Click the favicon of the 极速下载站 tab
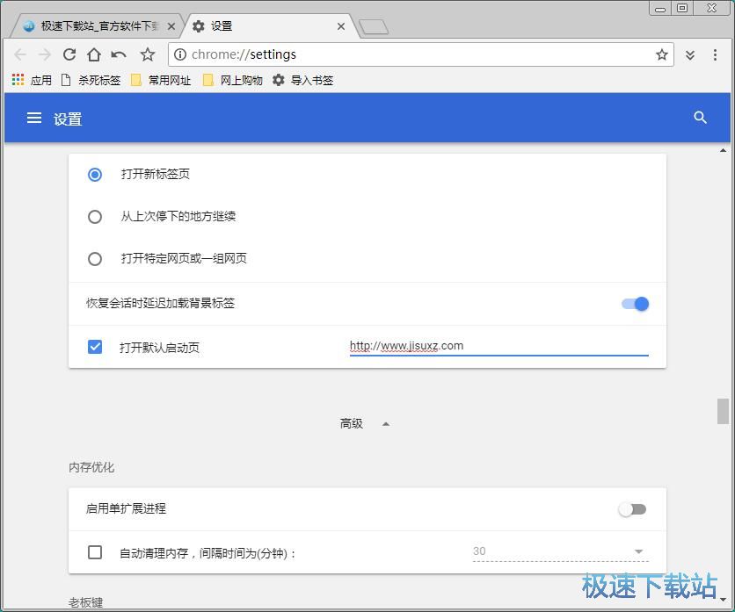The image size is (735, 612). [29, 26]
